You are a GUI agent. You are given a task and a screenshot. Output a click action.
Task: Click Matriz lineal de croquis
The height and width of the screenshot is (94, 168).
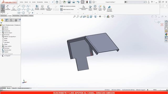(x=67, y=9)
